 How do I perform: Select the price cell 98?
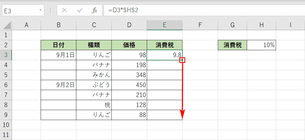tap(129, 55)
